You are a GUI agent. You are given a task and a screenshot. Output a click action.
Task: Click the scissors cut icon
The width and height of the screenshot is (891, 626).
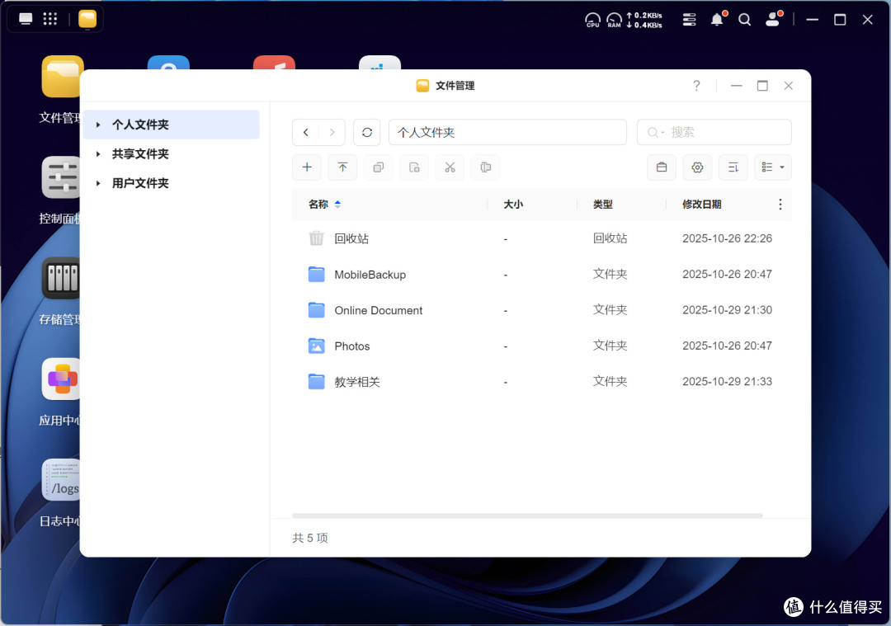[450, 167]
